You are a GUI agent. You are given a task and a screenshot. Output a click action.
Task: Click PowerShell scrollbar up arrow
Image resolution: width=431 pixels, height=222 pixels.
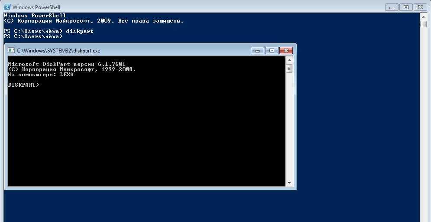423,16
